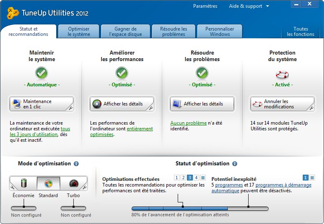Open Toutes les fonctions tab

pos(301,32)
